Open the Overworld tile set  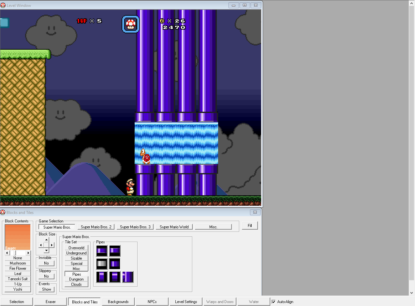[x=76, y=248]
